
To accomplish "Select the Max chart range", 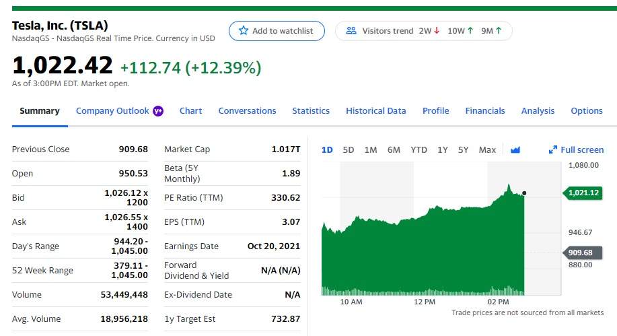I will tap(487, 149).
